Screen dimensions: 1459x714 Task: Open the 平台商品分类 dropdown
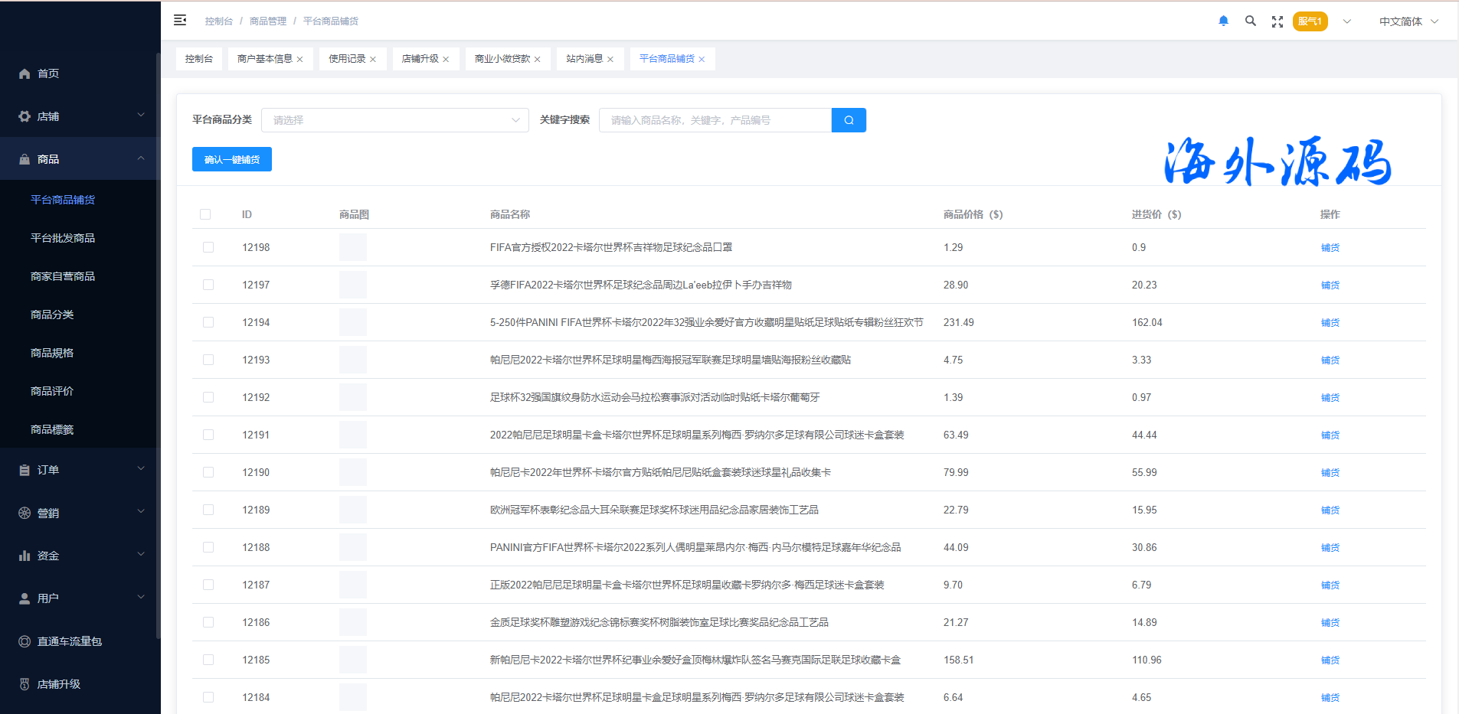pyautogui.click(x=394, y=120)
